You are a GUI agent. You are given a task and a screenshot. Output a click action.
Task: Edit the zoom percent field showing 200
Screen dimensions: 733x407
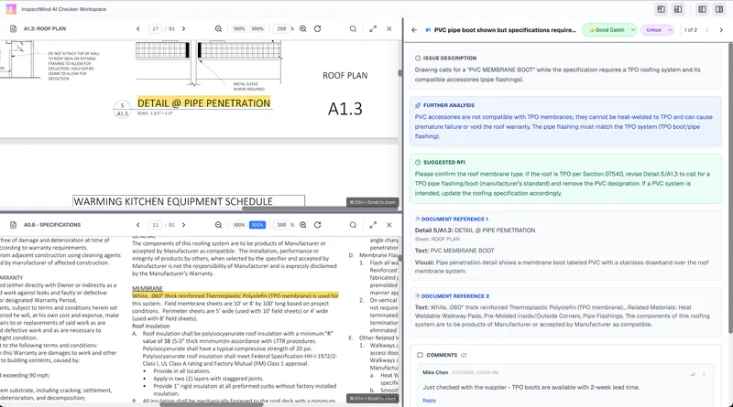tap(281, 29)
